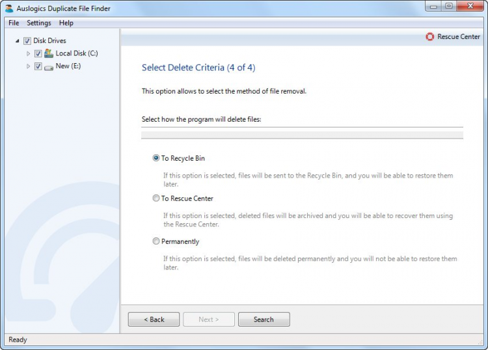Expand the Local Disk (C:) node

click(x=29, y=53)
